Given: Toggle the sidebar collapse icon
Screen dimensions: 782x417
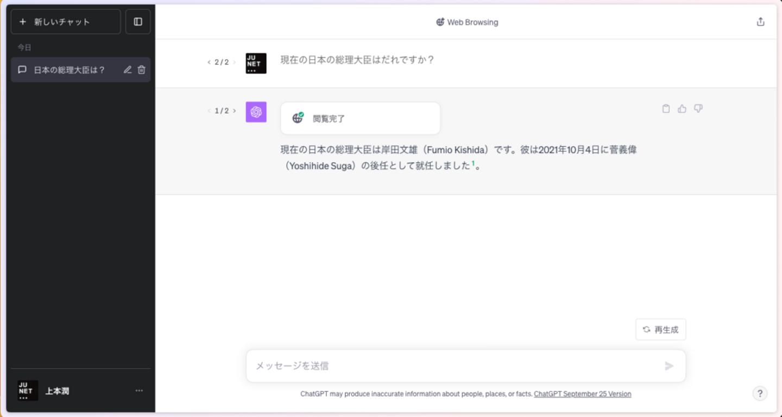Looking at the screenshot, I should pos(138,22).
